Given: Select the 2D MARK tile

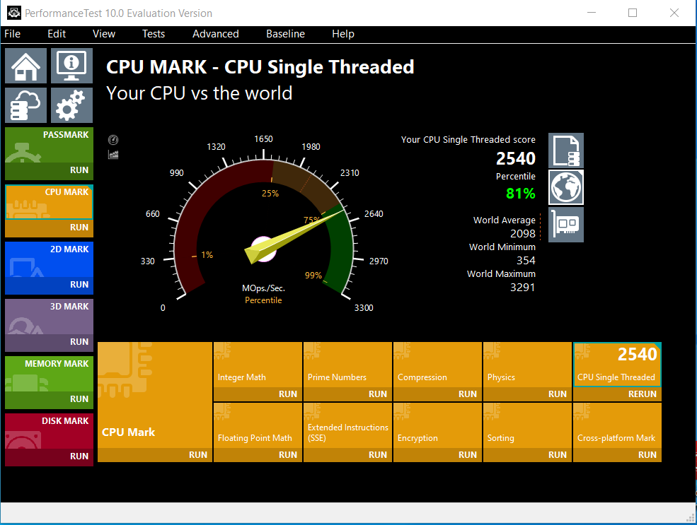Looking at the screenshot, I should [x=50, y=259].
